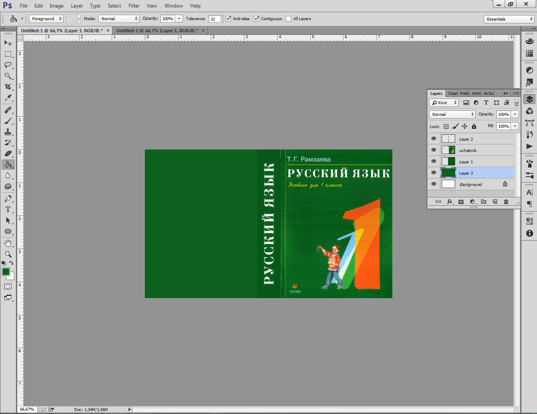Viewport: 537px width, 414px height.
Task: Enable the All Layers checkbox
Action: (288, 18)
